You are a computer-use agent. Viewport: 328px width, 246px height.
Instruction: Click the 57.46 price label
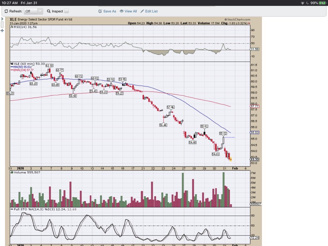pos(170,107)
